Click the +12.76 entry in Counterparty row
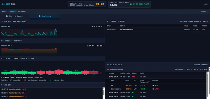Image resolution: width=210 pixels, height=99 pixels. point(143,89)
